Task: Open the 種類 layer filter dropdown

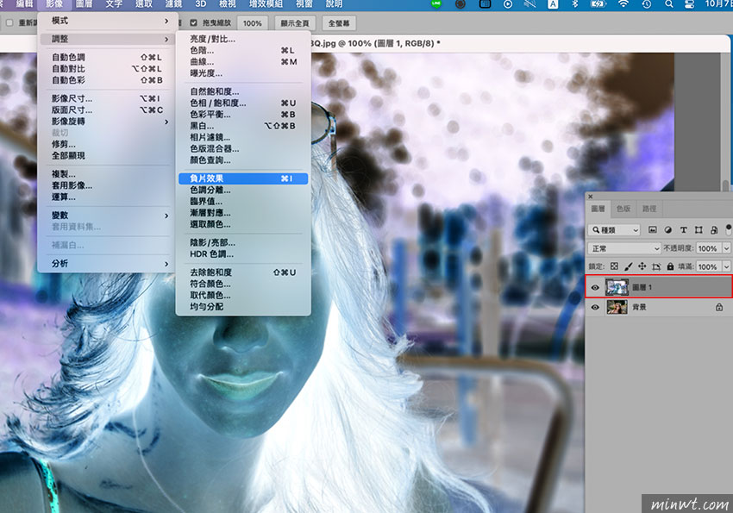Action: (x=614, y=230)
